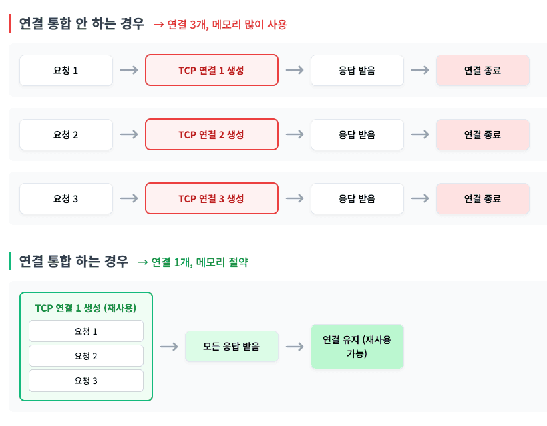Click the arrow after TCP 연결 3 생성

[295, 198]
